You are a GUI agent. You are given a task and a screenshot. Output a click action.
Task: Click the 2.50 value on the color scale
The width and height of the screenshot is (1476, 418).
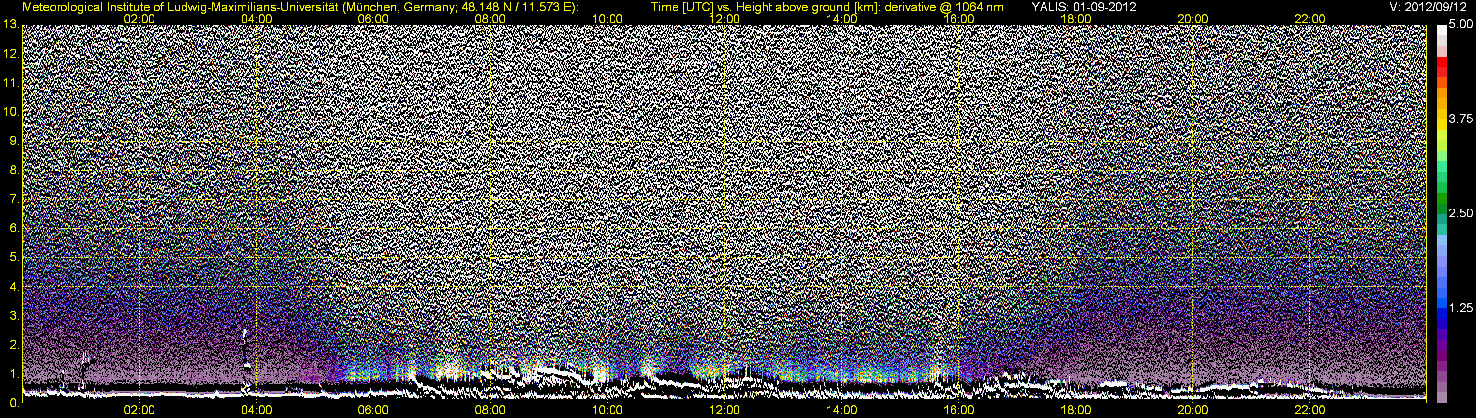point(1461,213)
